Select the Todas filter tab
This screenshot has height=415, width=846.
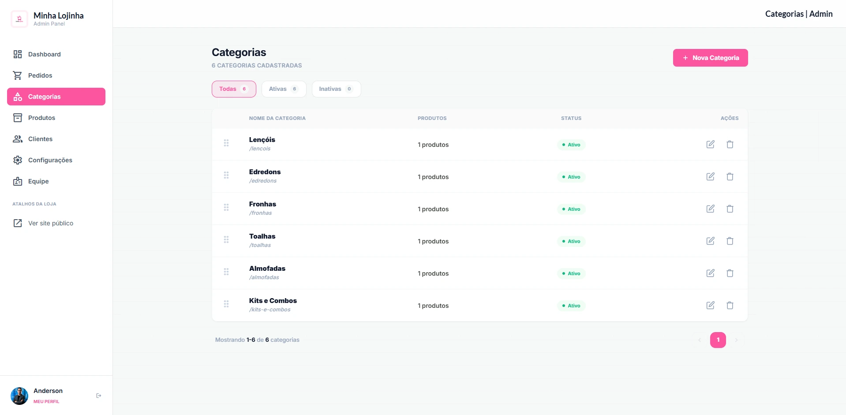click(x=233, y=89)
